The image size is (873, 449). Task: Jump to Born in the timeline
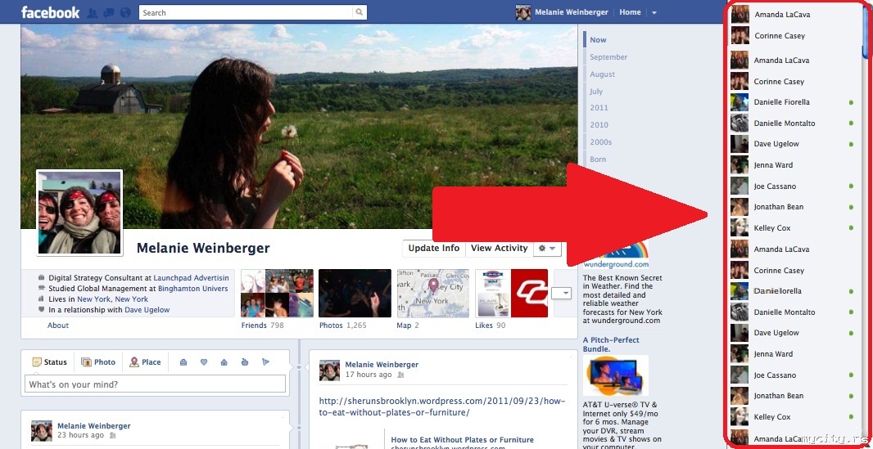click(x=598, y=159)
